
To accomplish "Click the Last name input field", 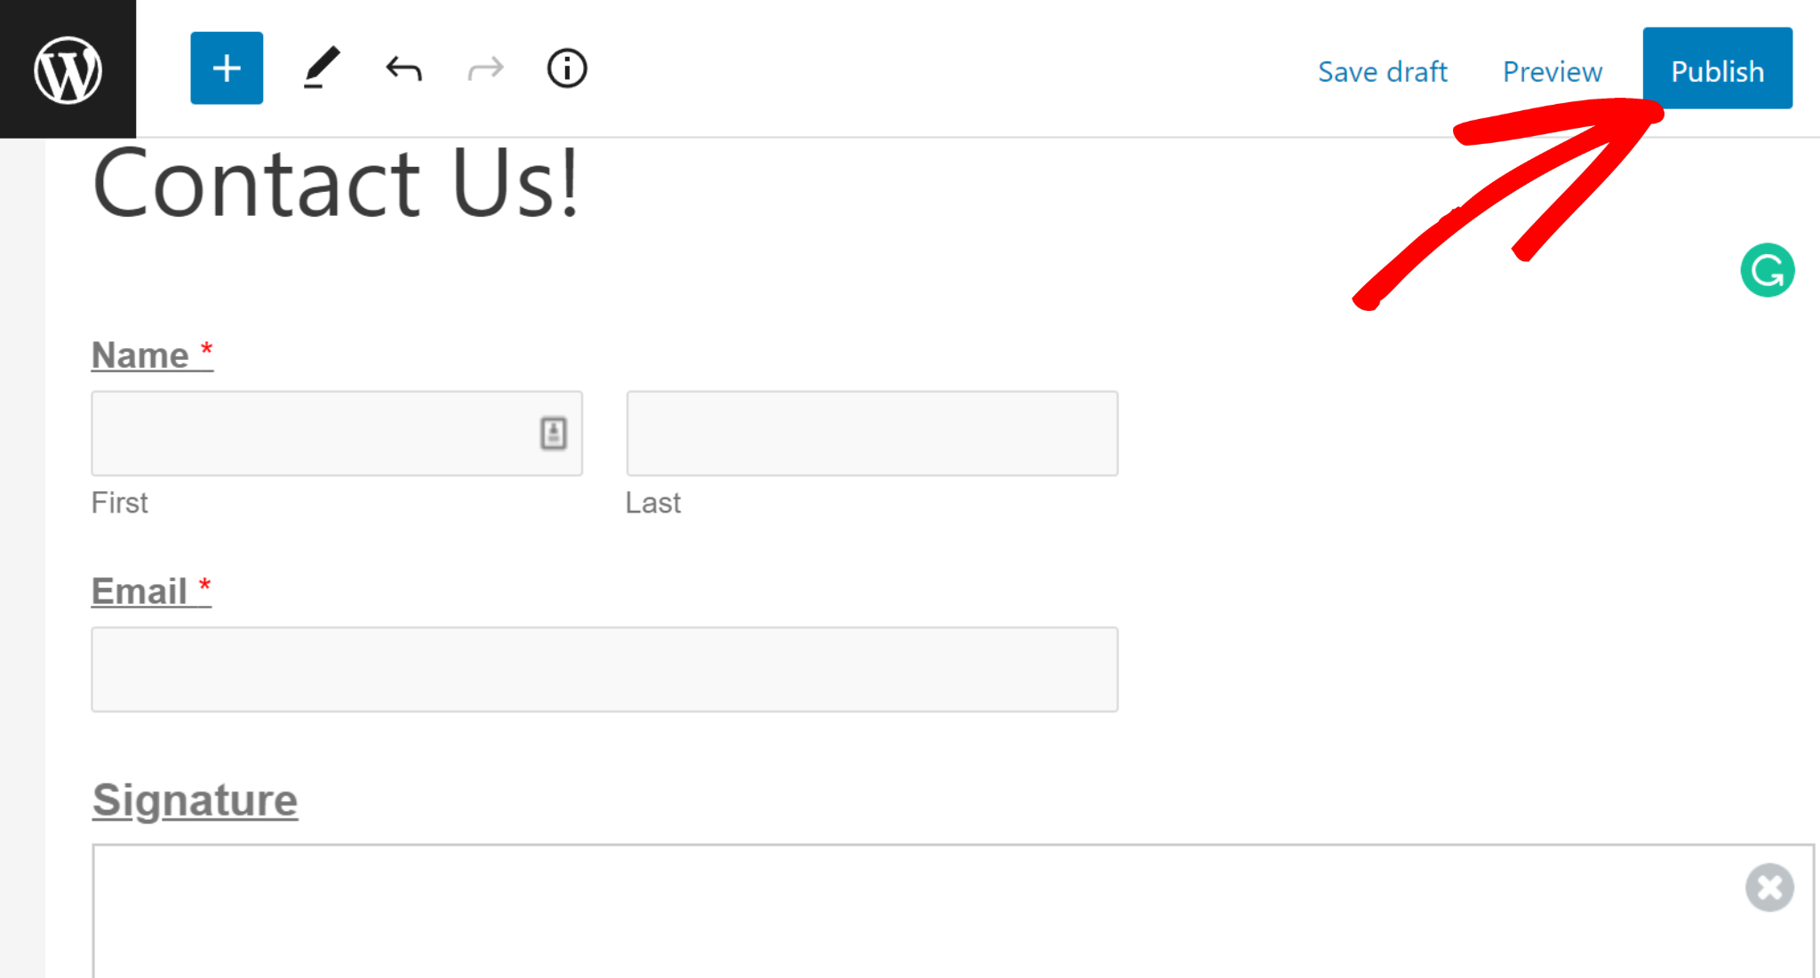I will (871, 433).
